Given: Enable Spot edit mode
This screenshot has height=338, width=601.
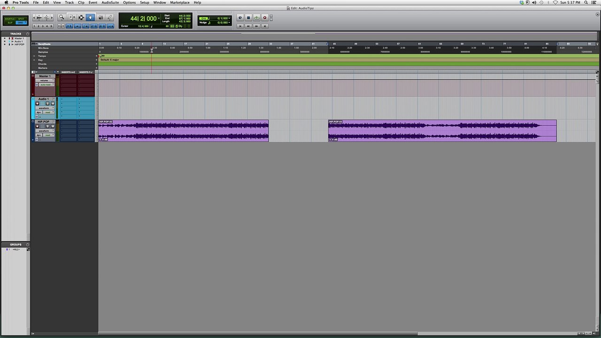Looking at the screenshot, I should click(21, 19).
